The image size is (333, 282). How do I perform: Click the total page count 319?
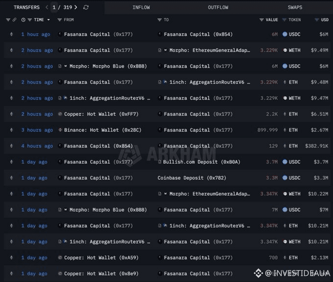tap(68, 8)
